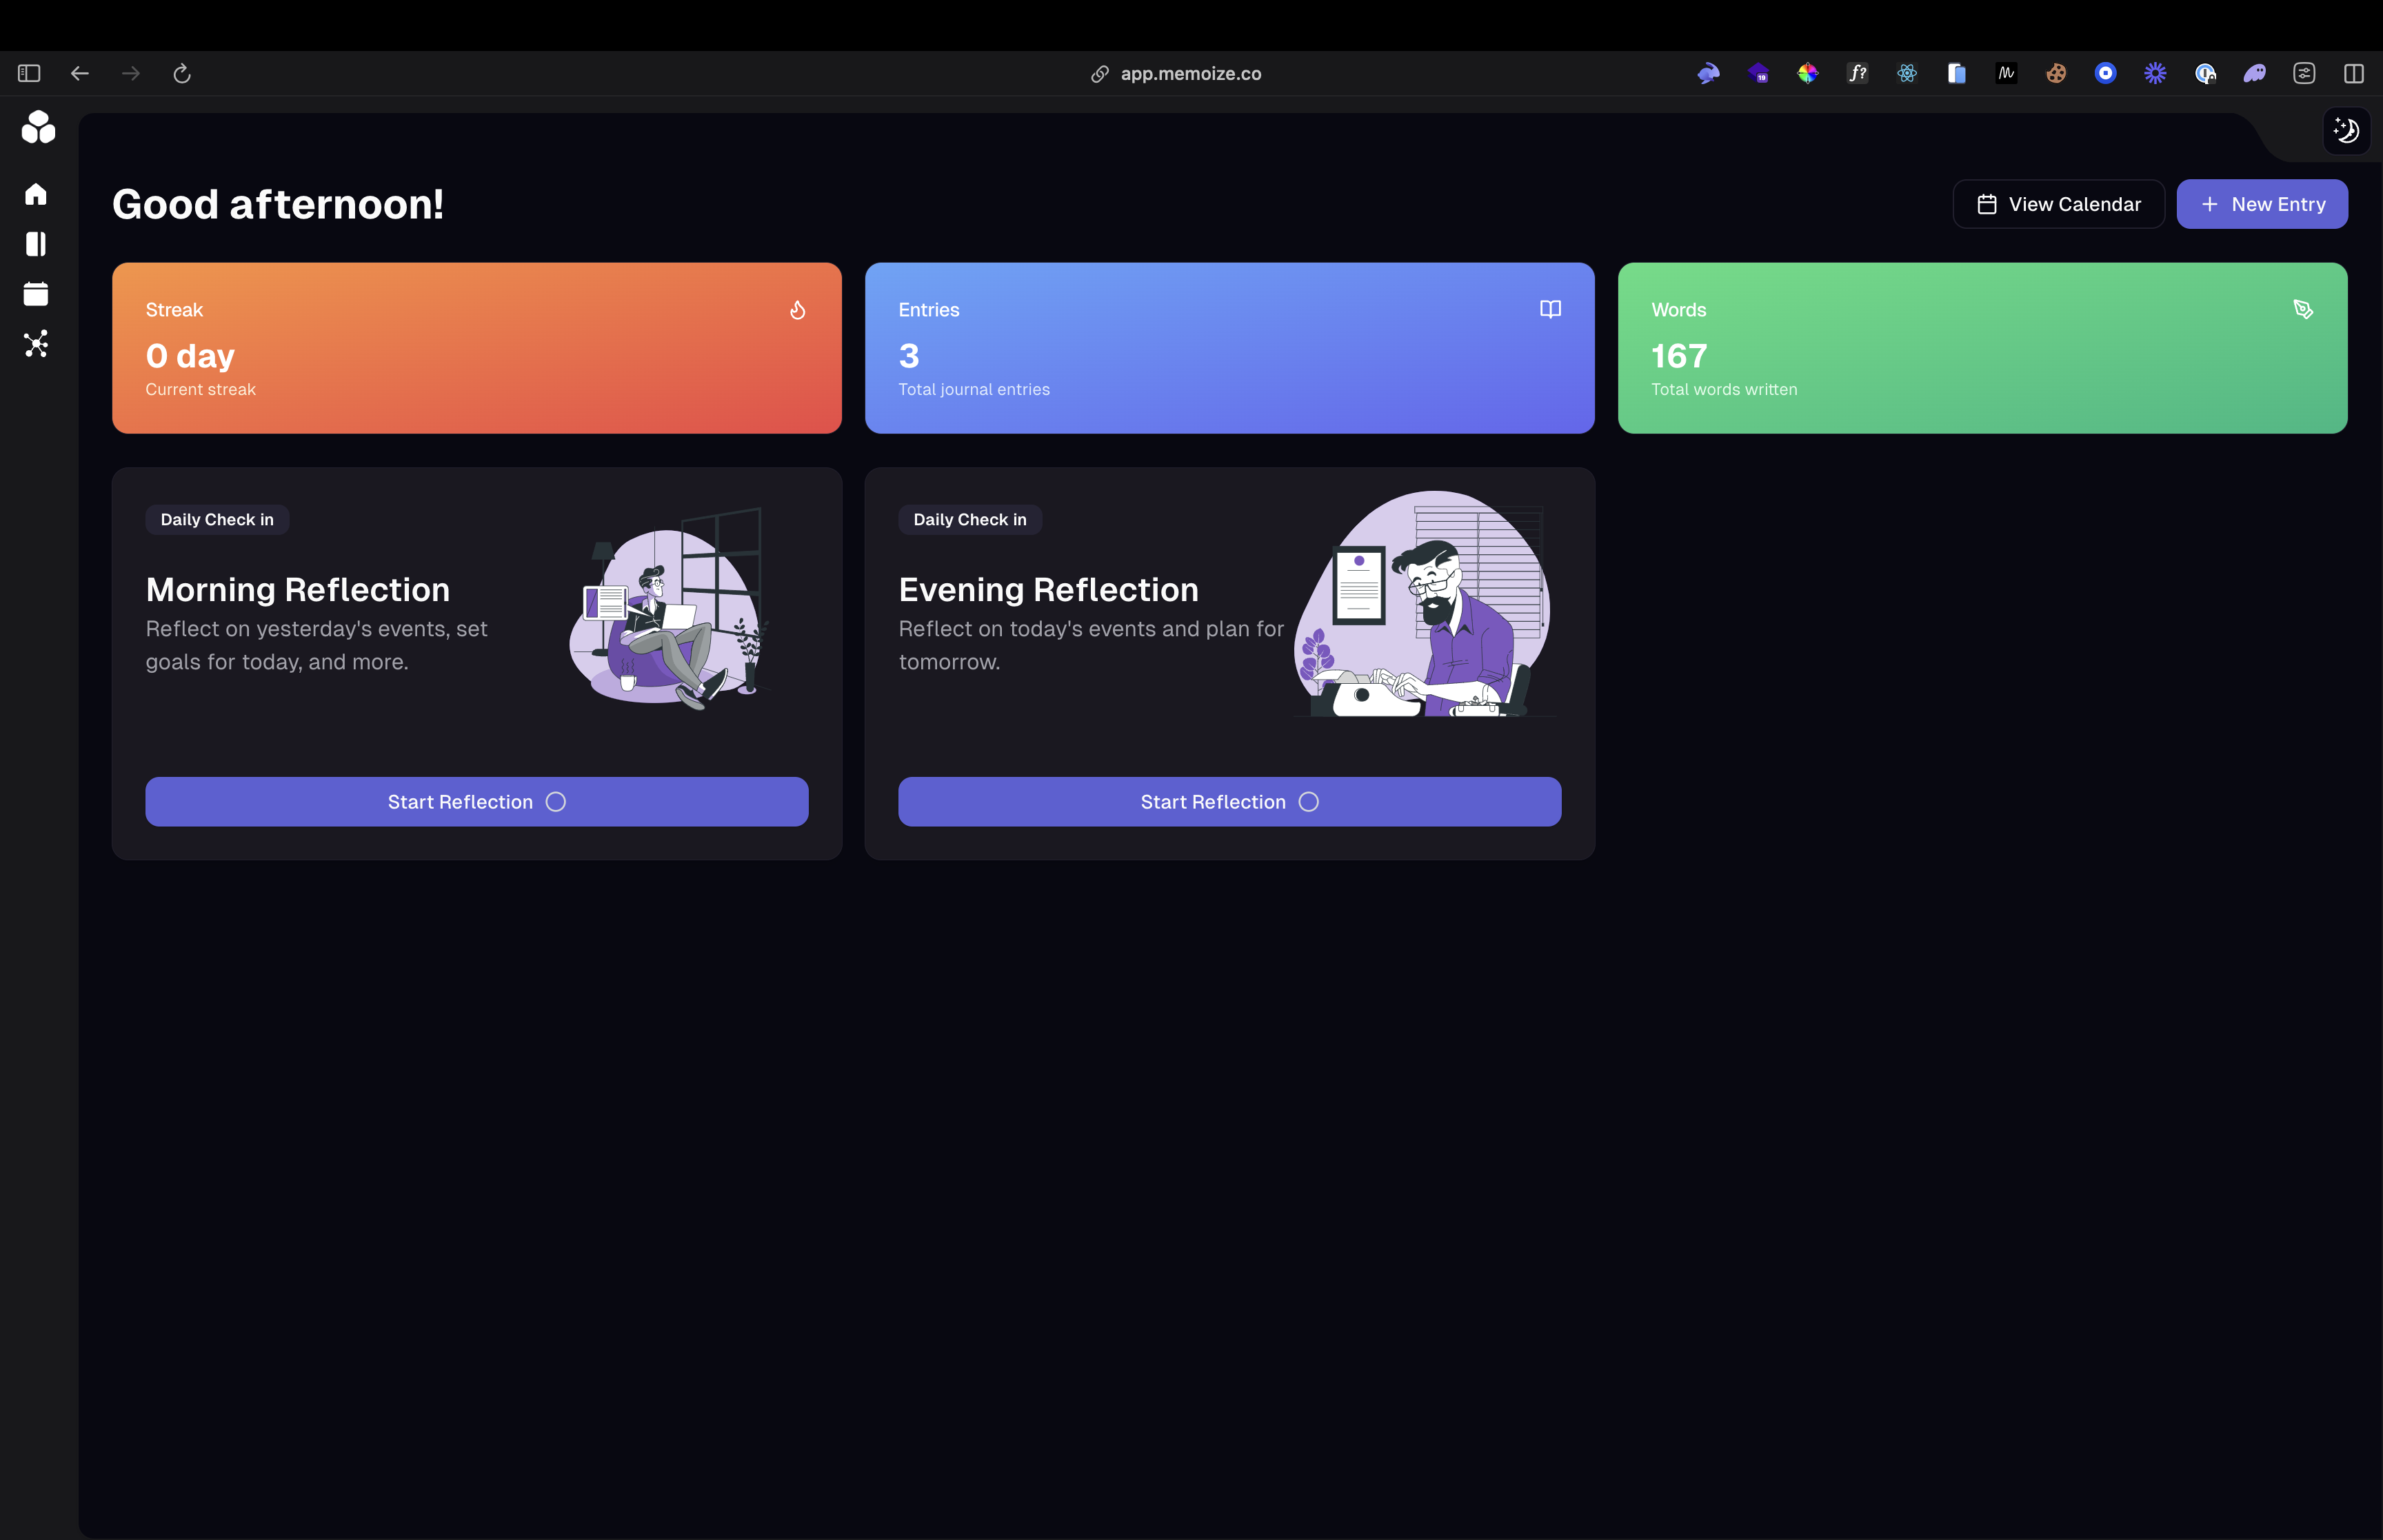Reload the current page
The height and width of the screenshot is (1540, 2383).
coord(182,73)
